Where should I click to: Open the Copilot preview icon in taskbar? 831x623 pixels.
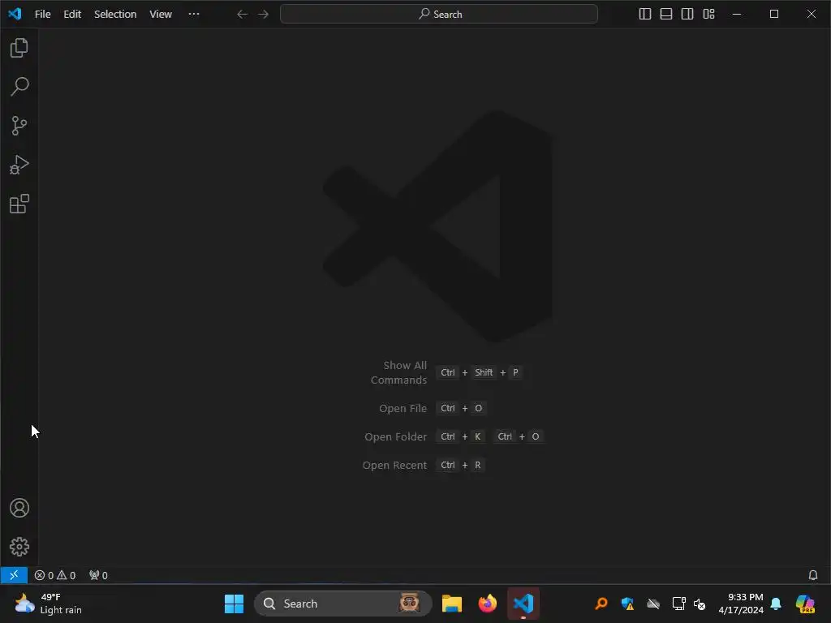805,604
